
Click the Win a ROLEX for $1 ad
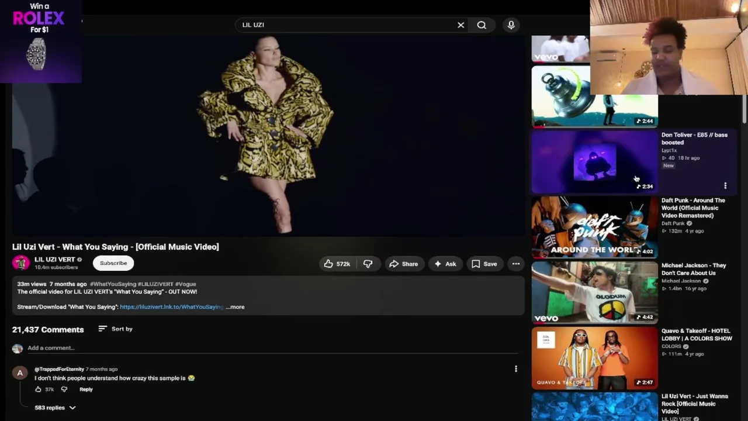tap(41, 42)
